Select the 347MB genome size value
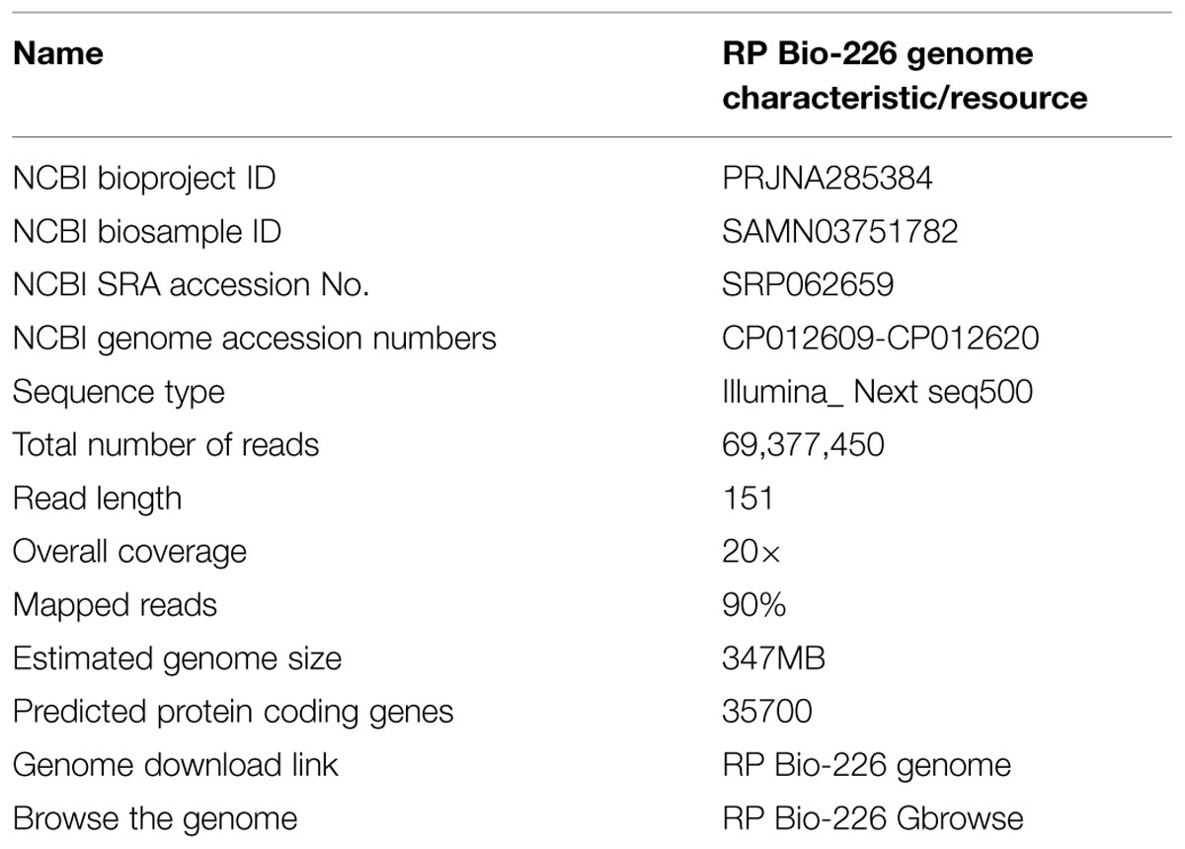The height and width of the screenshot is (849, 1185). click(x=774, y=658)
